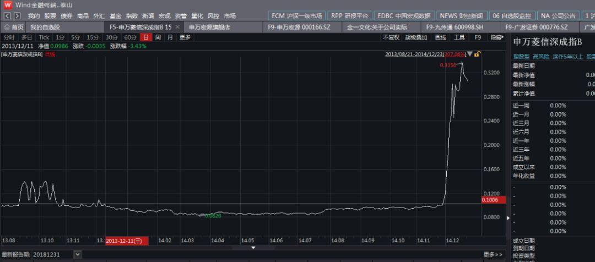This screenshot has width=595, height=262.
Task: Open the 我的 menu
Action: click(x=34, y=16)
